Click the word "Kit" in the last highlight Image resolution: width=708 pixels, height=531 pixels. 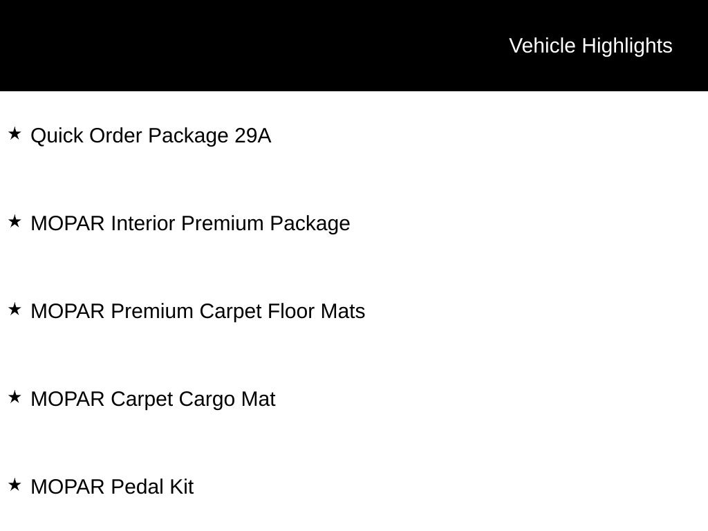click(181, 487)
